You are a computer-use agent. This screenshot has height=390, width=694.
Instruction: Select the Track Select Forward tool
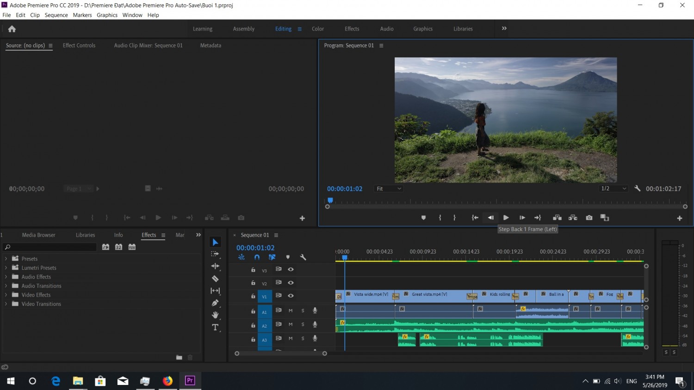[215, 254]
